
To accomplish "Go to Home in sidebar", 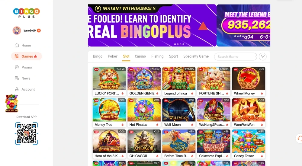I will pos(23,46).
